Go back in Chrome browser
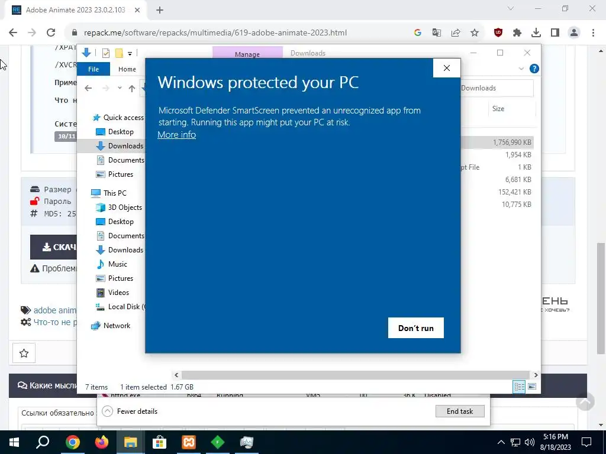 click(x=13, y=33)
